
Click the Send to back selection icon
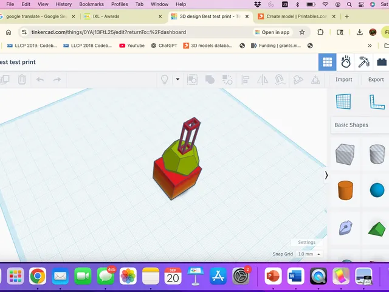point(192,80)
